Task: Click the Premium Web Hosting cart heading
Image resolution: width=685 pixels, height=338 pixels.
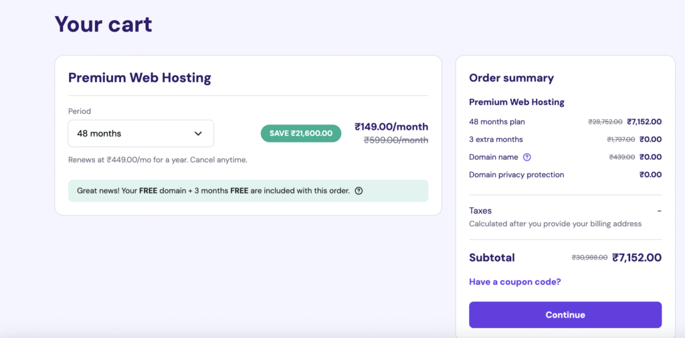Action: [140, 78]
